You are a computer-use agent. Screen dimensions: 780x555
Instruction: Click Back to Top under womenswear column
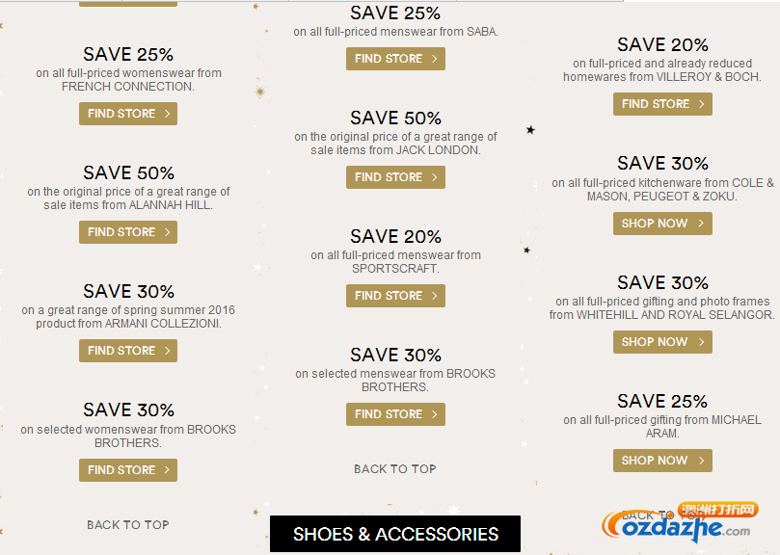click(128, 525)
